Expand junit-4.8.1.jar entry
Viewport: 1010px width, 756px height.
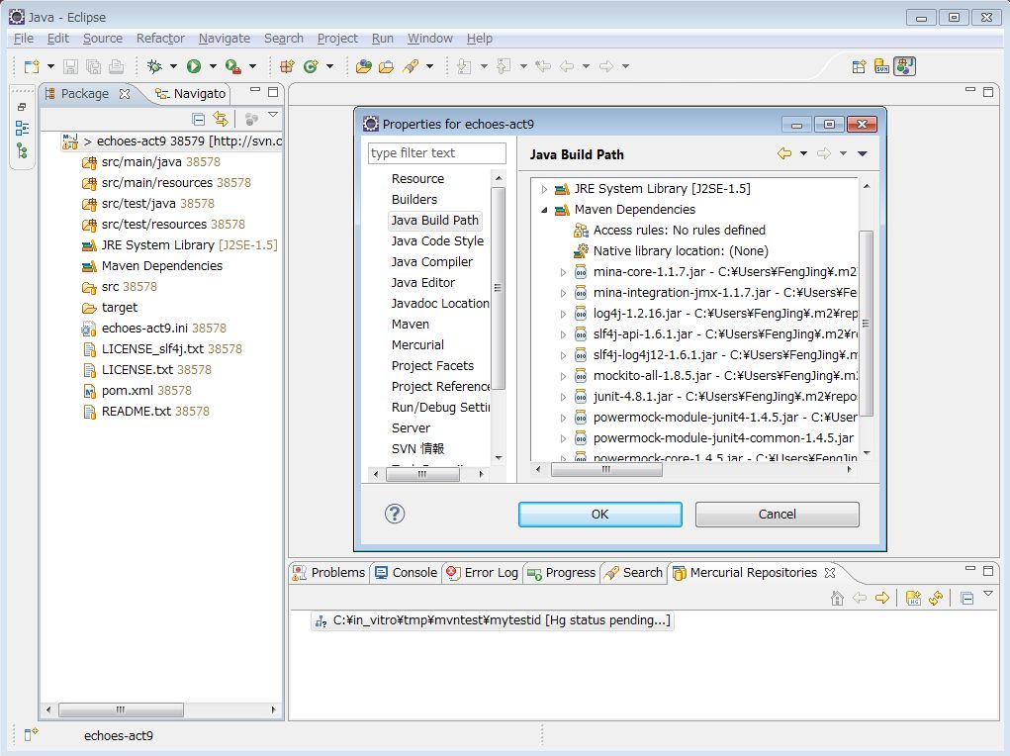pos(563,397)
